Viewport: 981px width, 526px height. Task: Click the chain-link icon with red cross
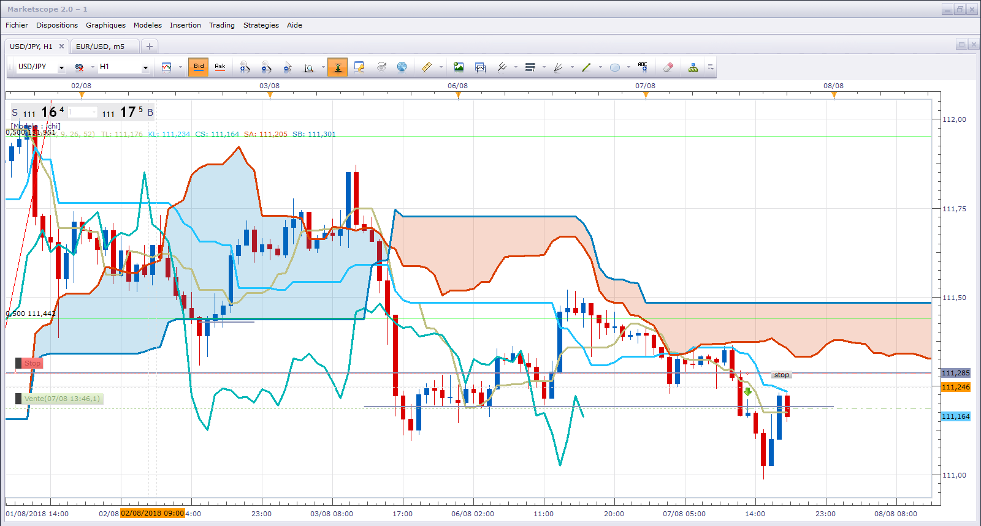[79, 67]
